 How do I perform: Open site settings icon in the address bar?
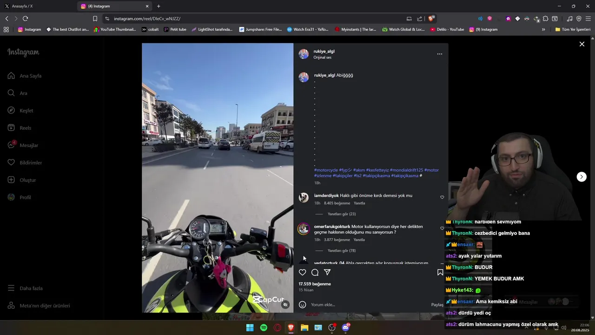click(x=107, y=19)
